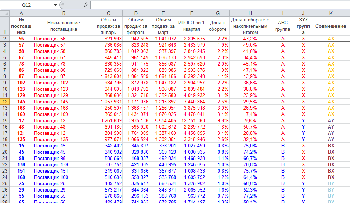Image resolution: width=350 pixels, height=203 pixels.
Task: Click the Name Box showing Q12
Action: (x=26, y=5)
